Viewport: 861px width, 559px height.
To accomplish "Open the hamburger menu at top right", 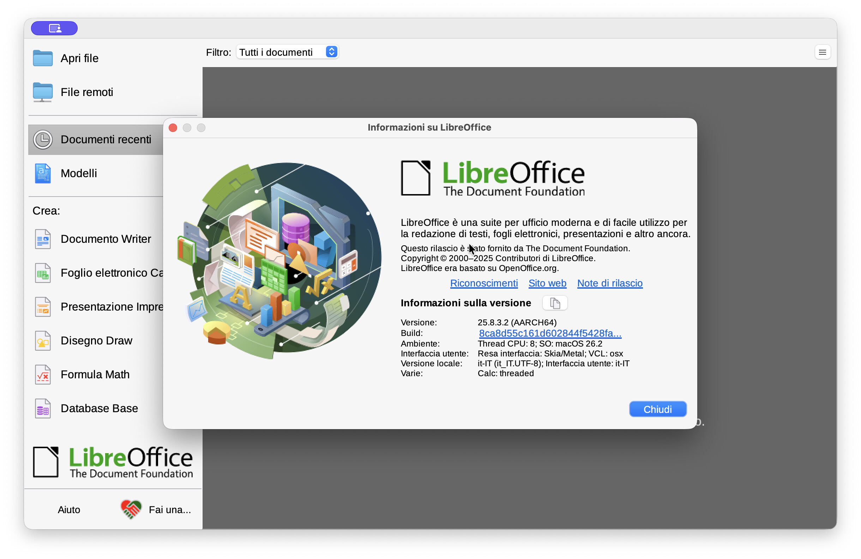I will pyautogui.click(x=823, y=53).
